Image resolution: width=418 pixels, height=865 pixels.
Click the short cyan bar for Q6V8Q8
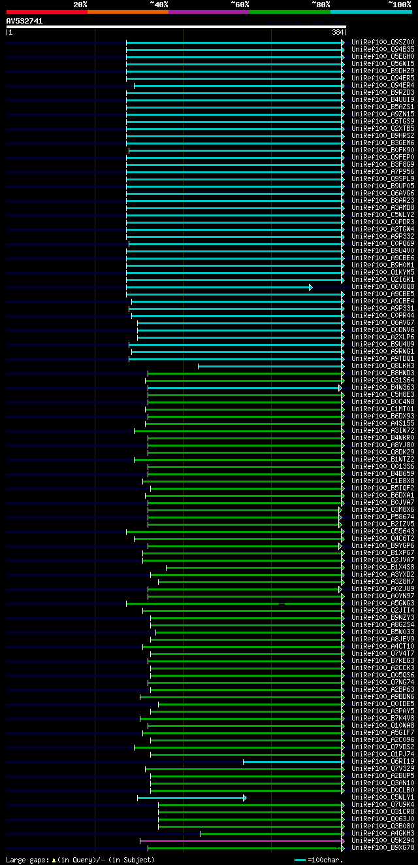coord(219,287)
